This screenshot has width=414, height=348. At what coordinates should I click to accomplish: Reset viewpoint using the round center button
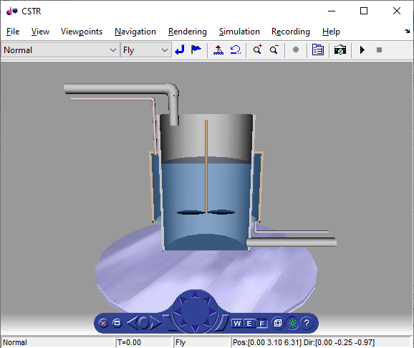pyautogui.click(x=144, y=323)
